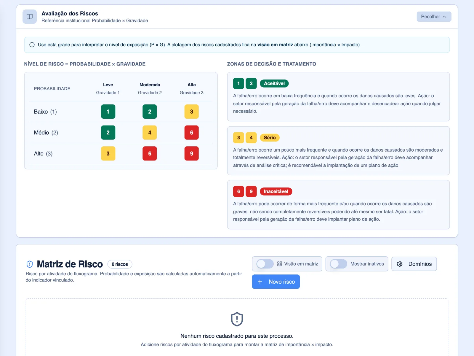Click the shield icon beside Matriz de Risco

tap(30, 264)
